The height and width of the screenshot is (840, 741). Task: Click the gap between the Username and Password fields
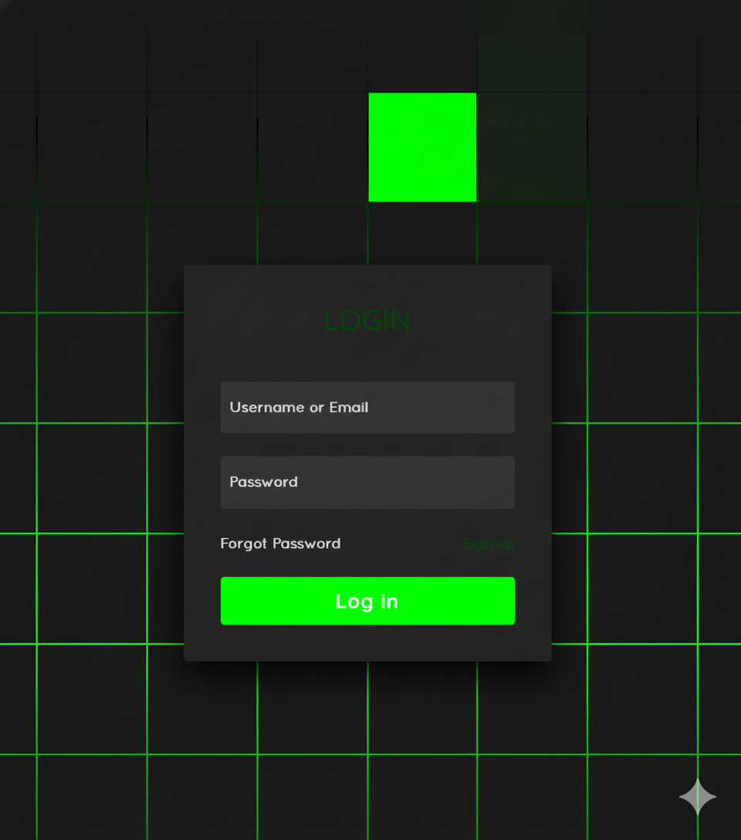click(x=367, y=445)
